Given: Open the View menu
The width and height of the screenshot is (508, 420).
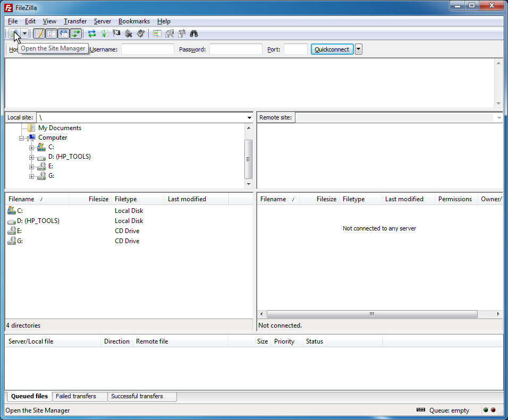Looking at the screenshot, I should coord(49,21).
